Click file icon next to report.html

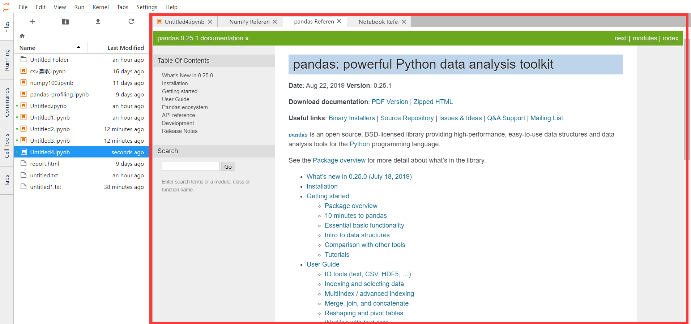pyautogui.click(x=24, y=163)
